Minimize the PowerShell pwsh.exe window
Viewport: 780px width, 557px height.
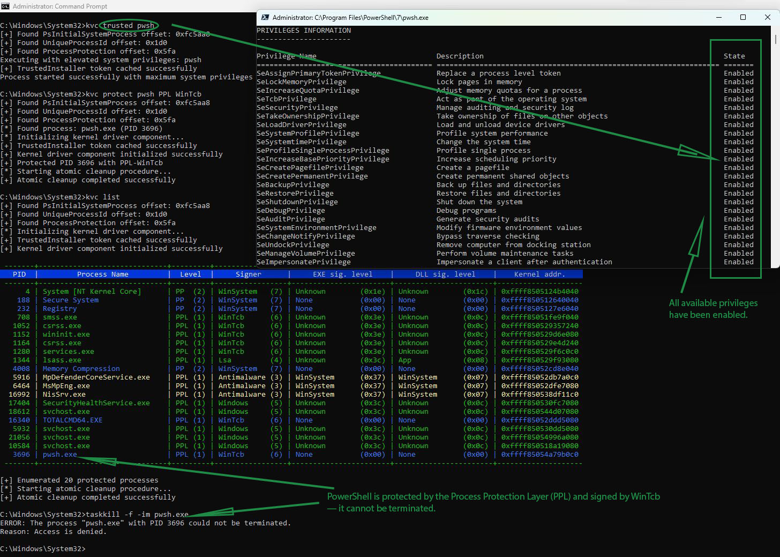(718, 18)
